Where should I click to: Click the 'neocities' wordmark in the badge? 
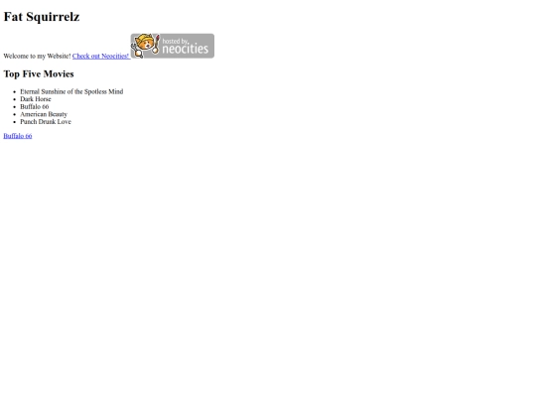tap(185, 49)
